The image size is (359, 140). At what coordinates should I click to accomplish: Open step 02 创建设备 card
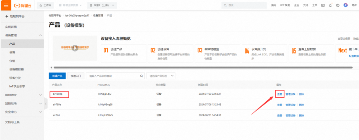pos(170,54)
